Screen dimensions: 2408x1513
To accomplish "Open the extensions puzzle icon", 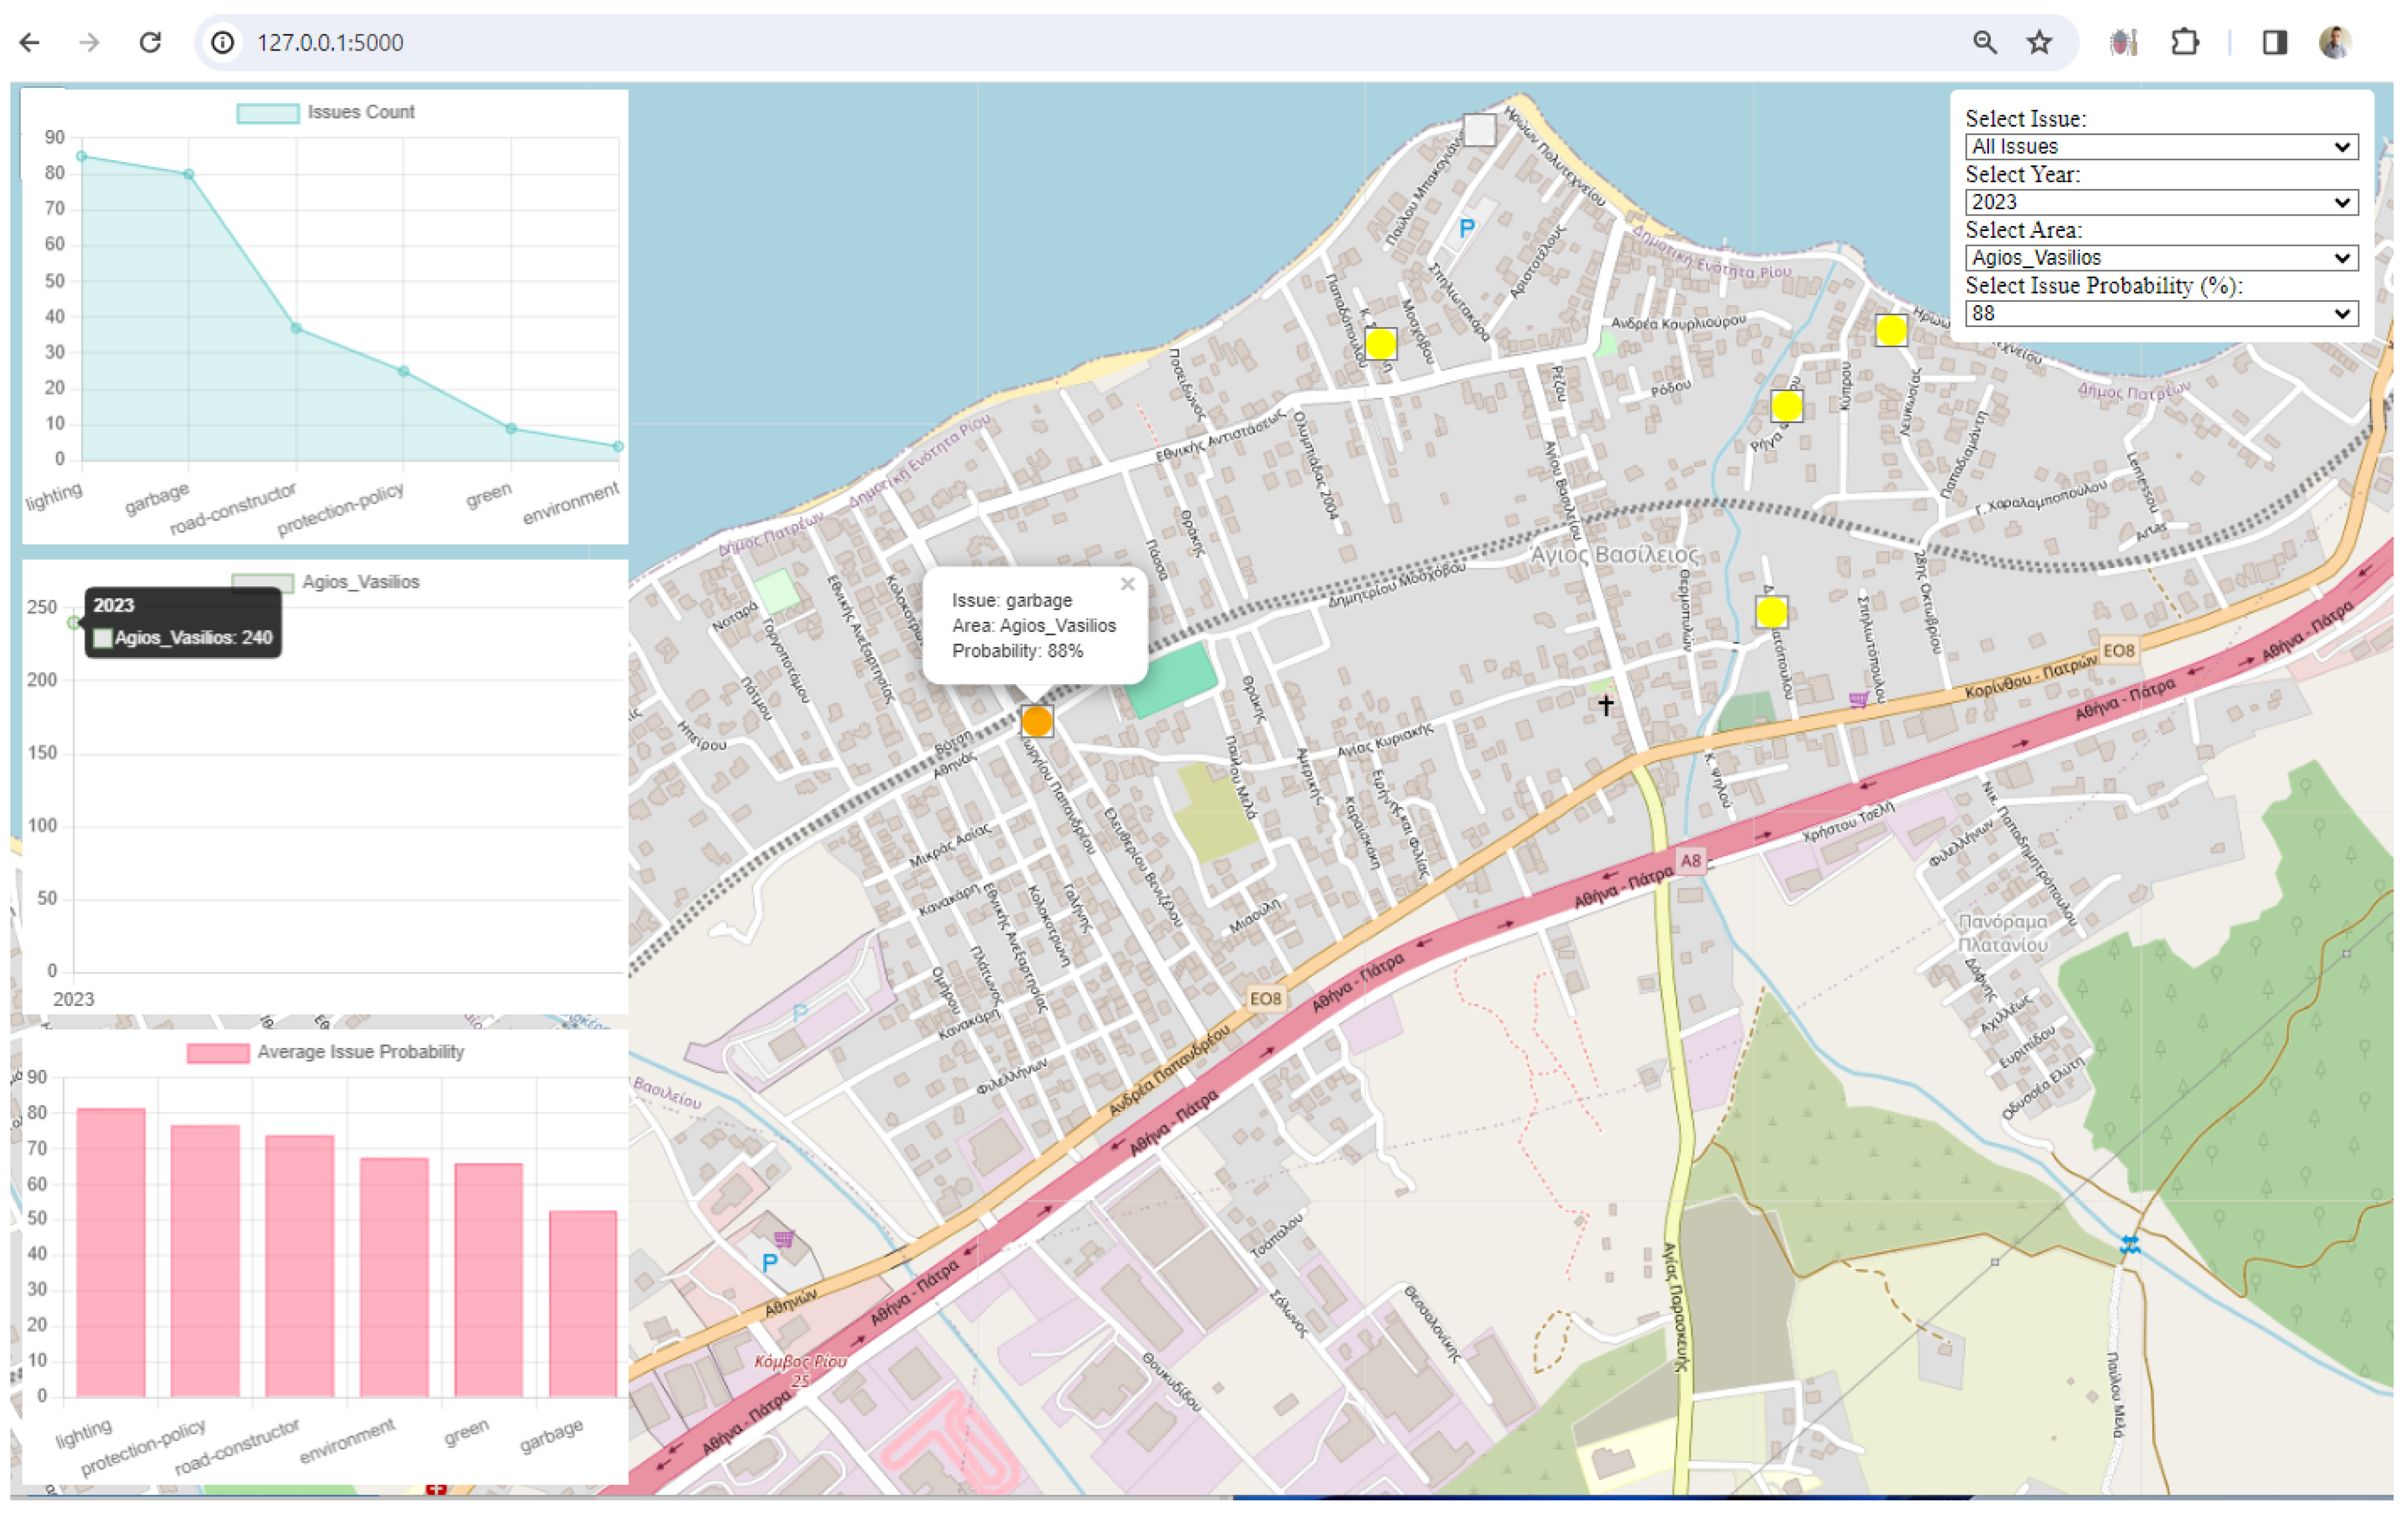I will (2185, 42).
